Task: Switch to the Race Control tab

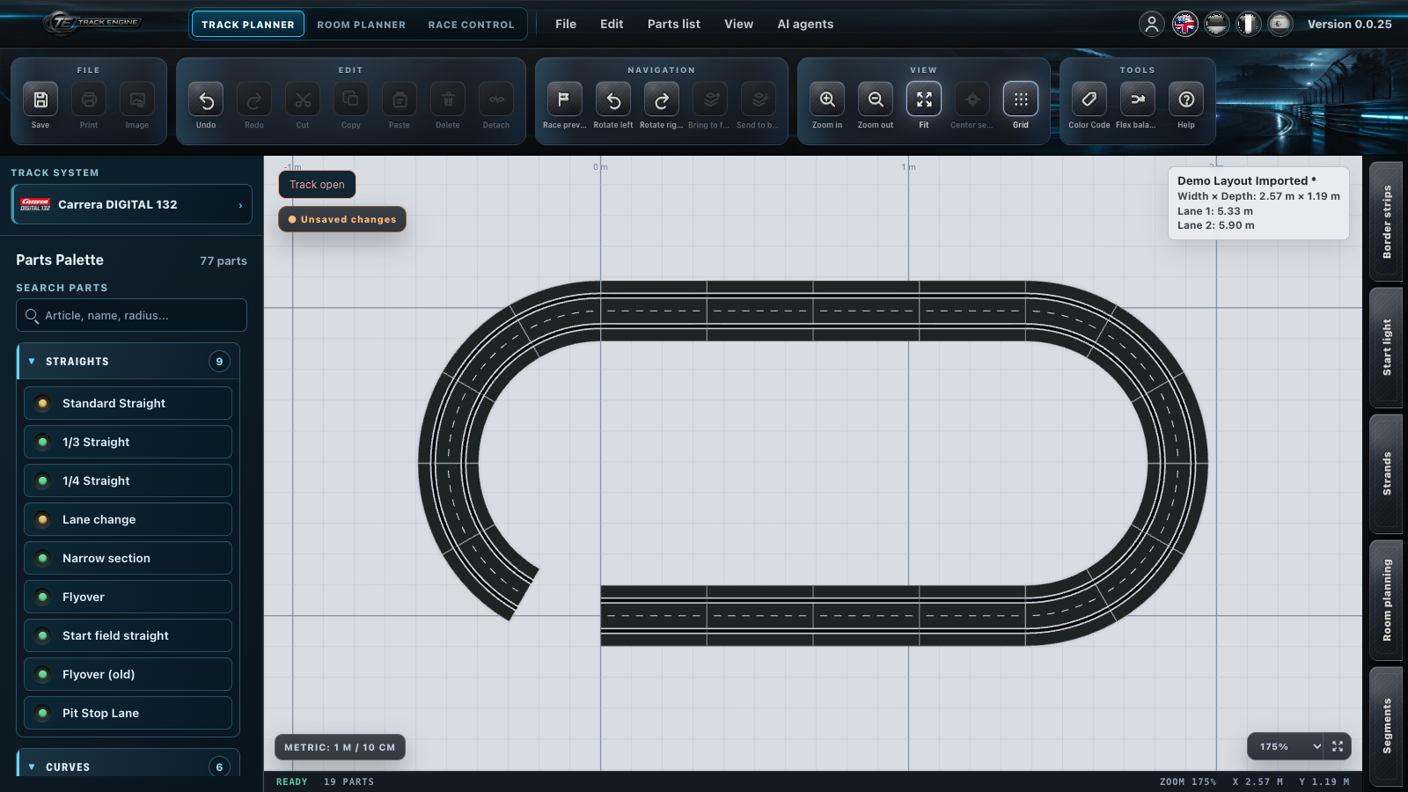Action: (x=471, y=25)
